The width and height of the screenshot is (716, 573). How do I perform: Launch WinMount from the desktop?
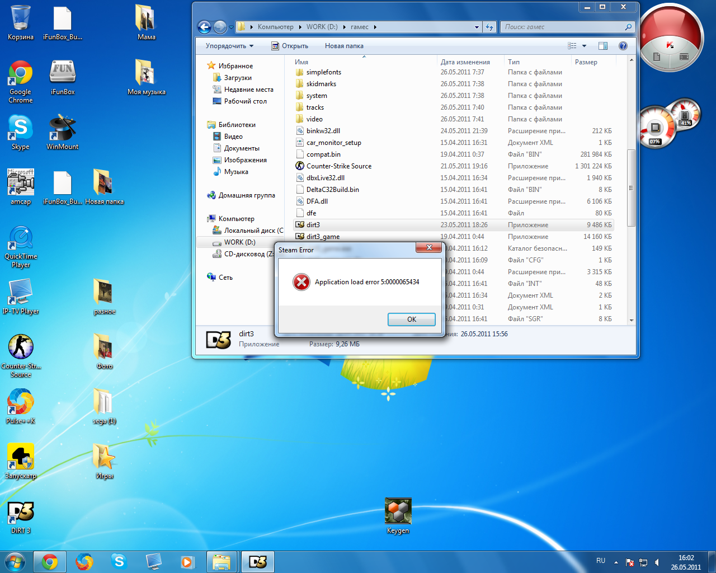(x=62, y=128)
